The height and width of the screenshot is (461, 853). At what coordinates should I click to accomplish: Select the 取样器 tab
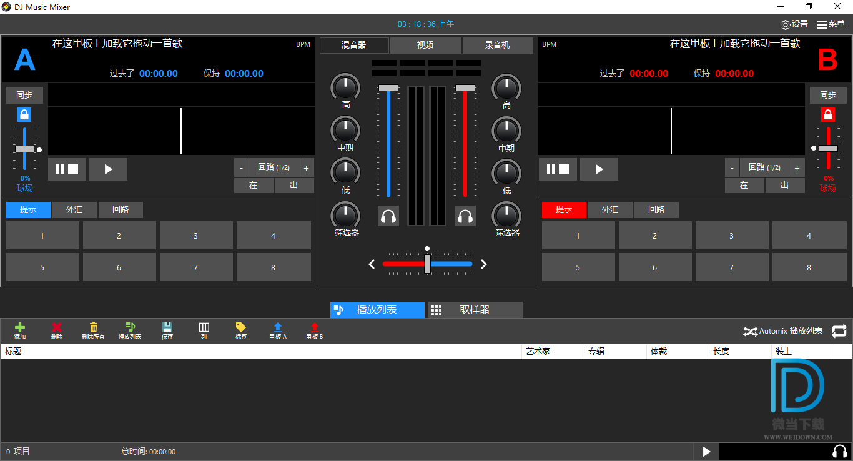[x=475, y=310]
